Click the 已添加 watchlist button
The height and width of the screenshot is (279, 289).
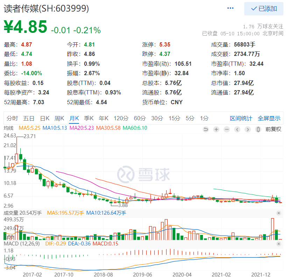263,9
